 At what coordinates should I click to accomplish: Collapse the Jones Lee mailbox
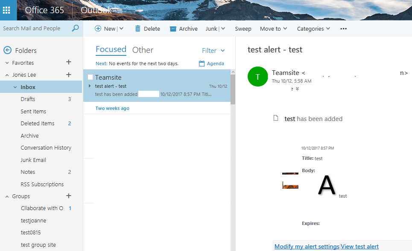(7, 75)
